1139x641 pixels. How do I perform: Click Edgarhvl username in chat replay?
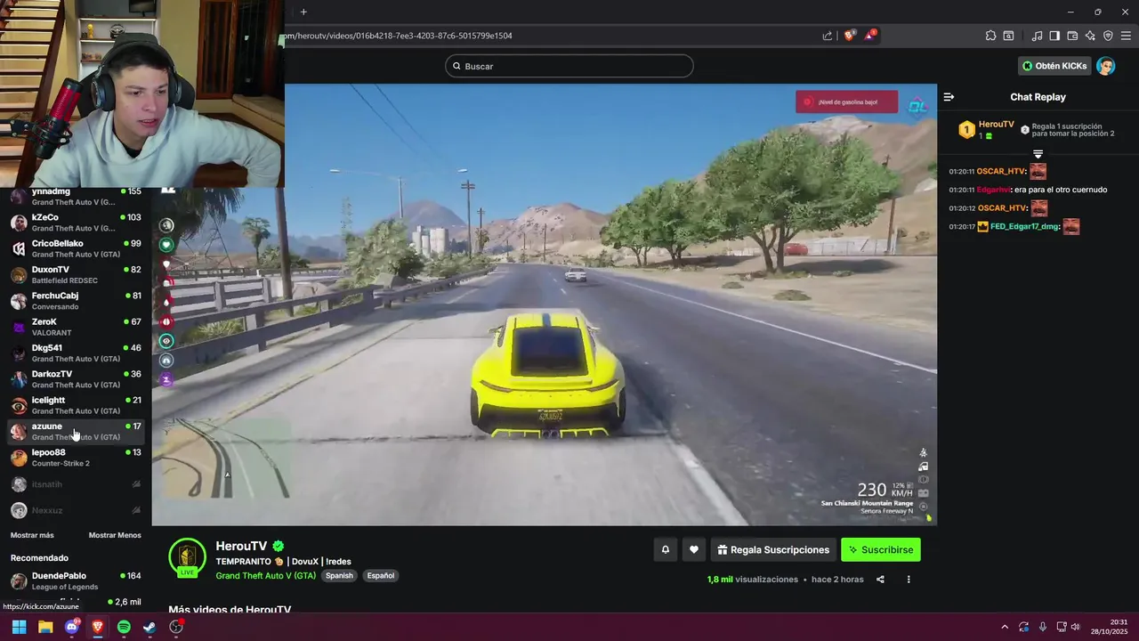point(993,190)
